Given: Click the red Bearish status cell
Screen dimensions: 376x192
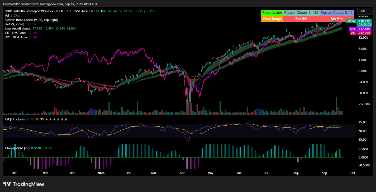Looking at the screenshot, I should [x=301, y=19].
